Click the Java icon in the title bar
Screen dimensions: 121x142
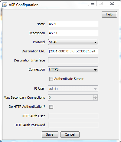pos(5,5)
